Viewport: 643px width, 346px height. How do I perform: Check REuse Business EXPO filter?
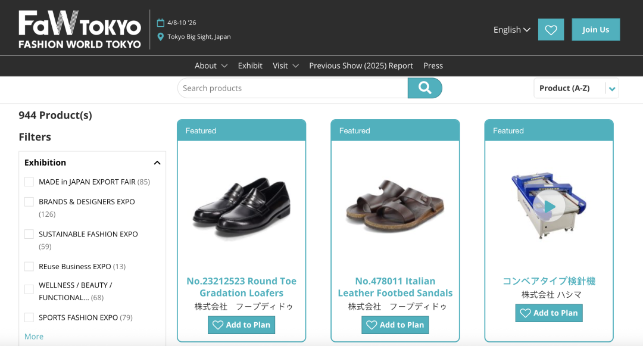pyautogui.click(x=29, y=266)
